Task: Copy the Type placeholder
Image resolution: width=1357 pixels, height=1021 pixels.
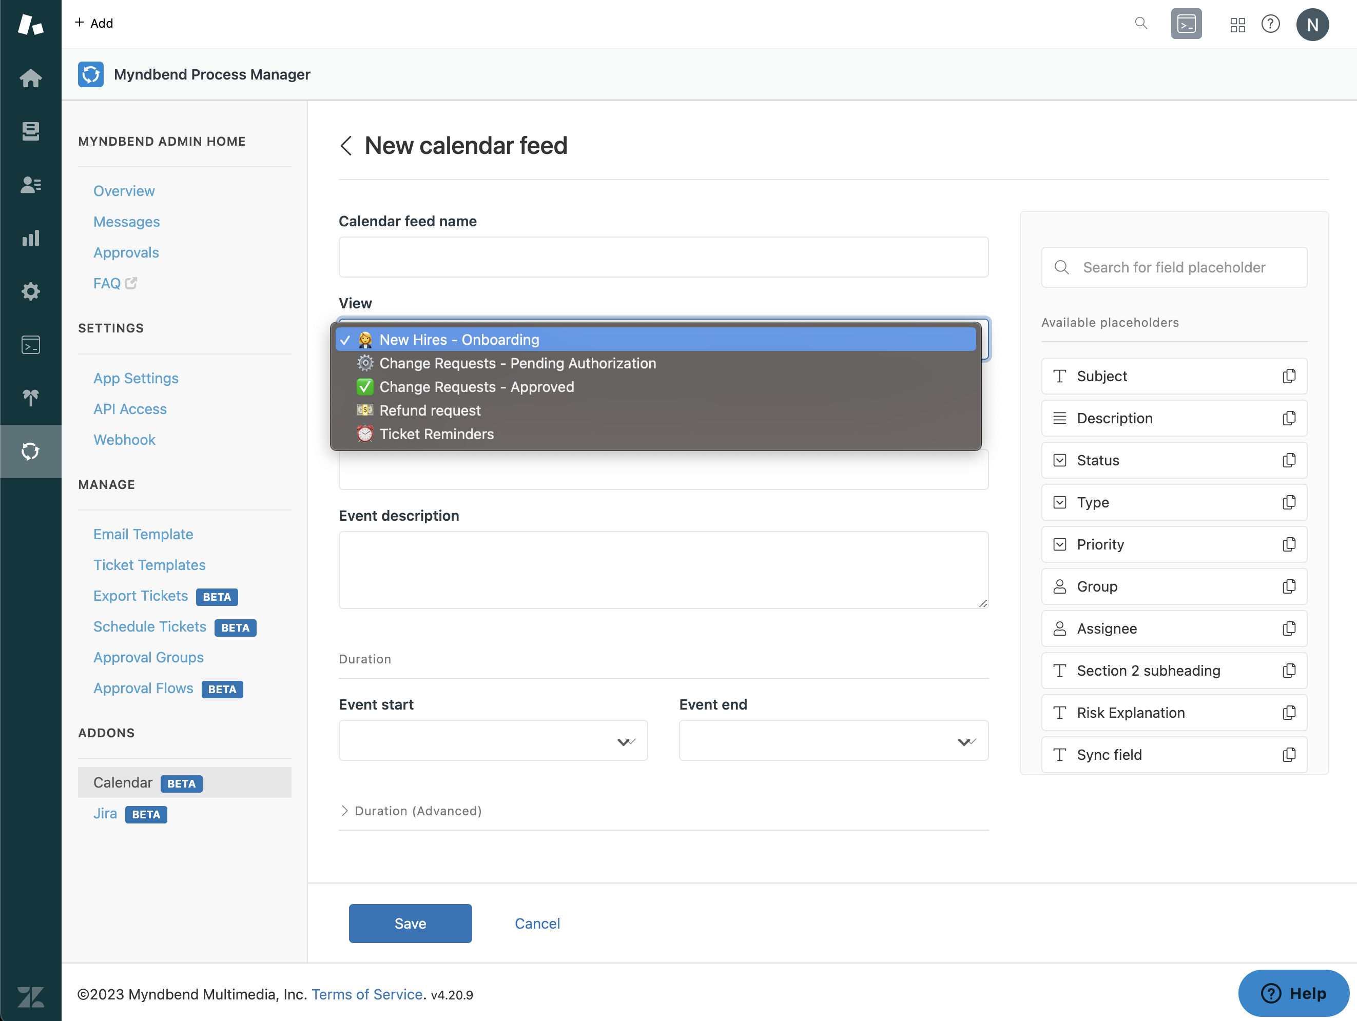Action: tap(1289, 502)
